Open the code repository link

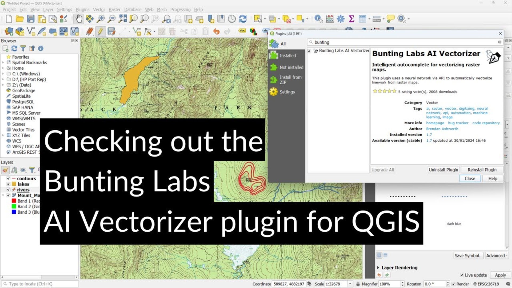[x=486, y=123]
